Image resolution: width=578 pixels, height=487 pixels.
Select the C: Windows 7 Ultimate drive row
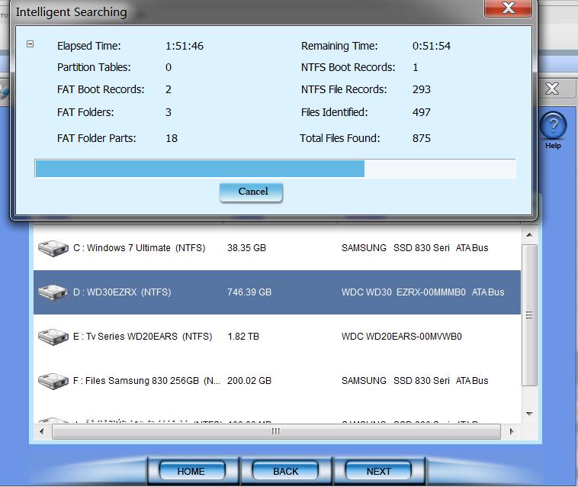pyautogui.click(x=277, y=248)
